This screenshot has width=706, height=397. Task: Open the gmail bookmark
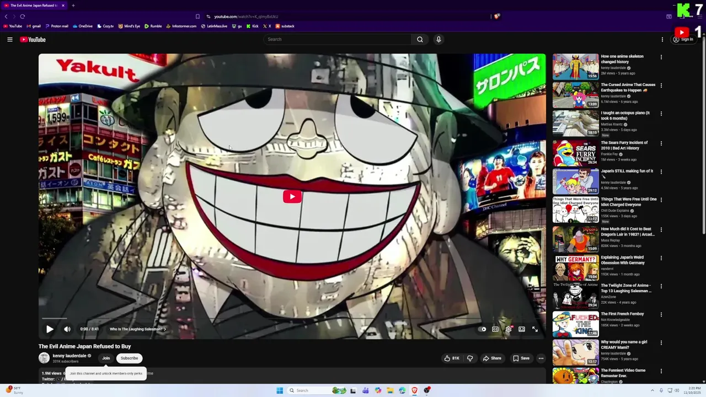pyautogui.click(x=34, y=26)
